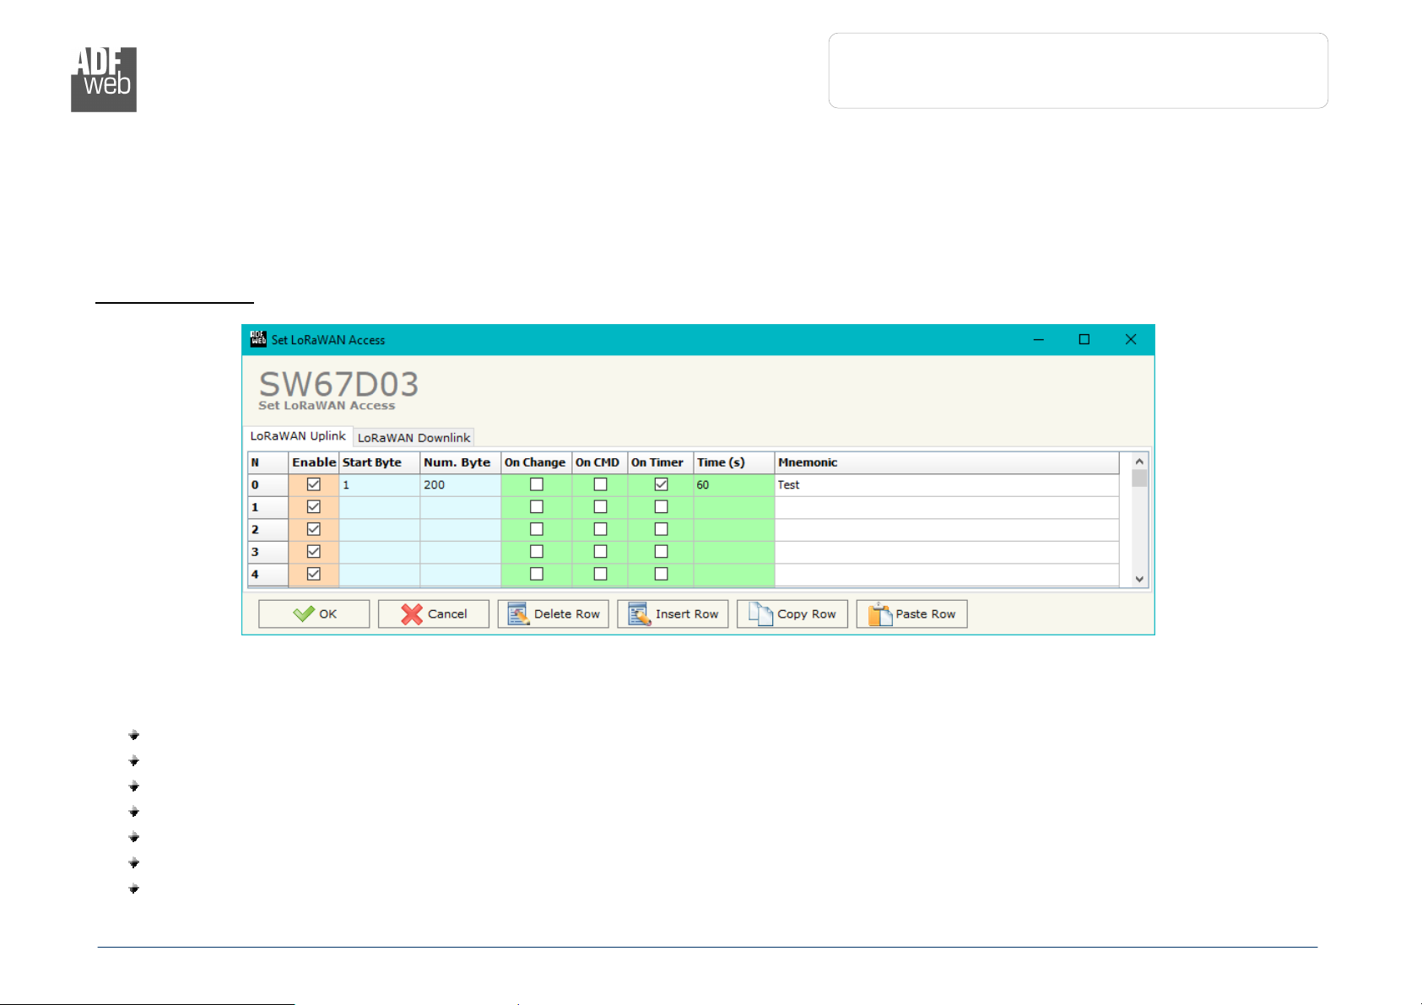
Task: Click the Paste Row clipboard icon
Action: pos(880,614)
